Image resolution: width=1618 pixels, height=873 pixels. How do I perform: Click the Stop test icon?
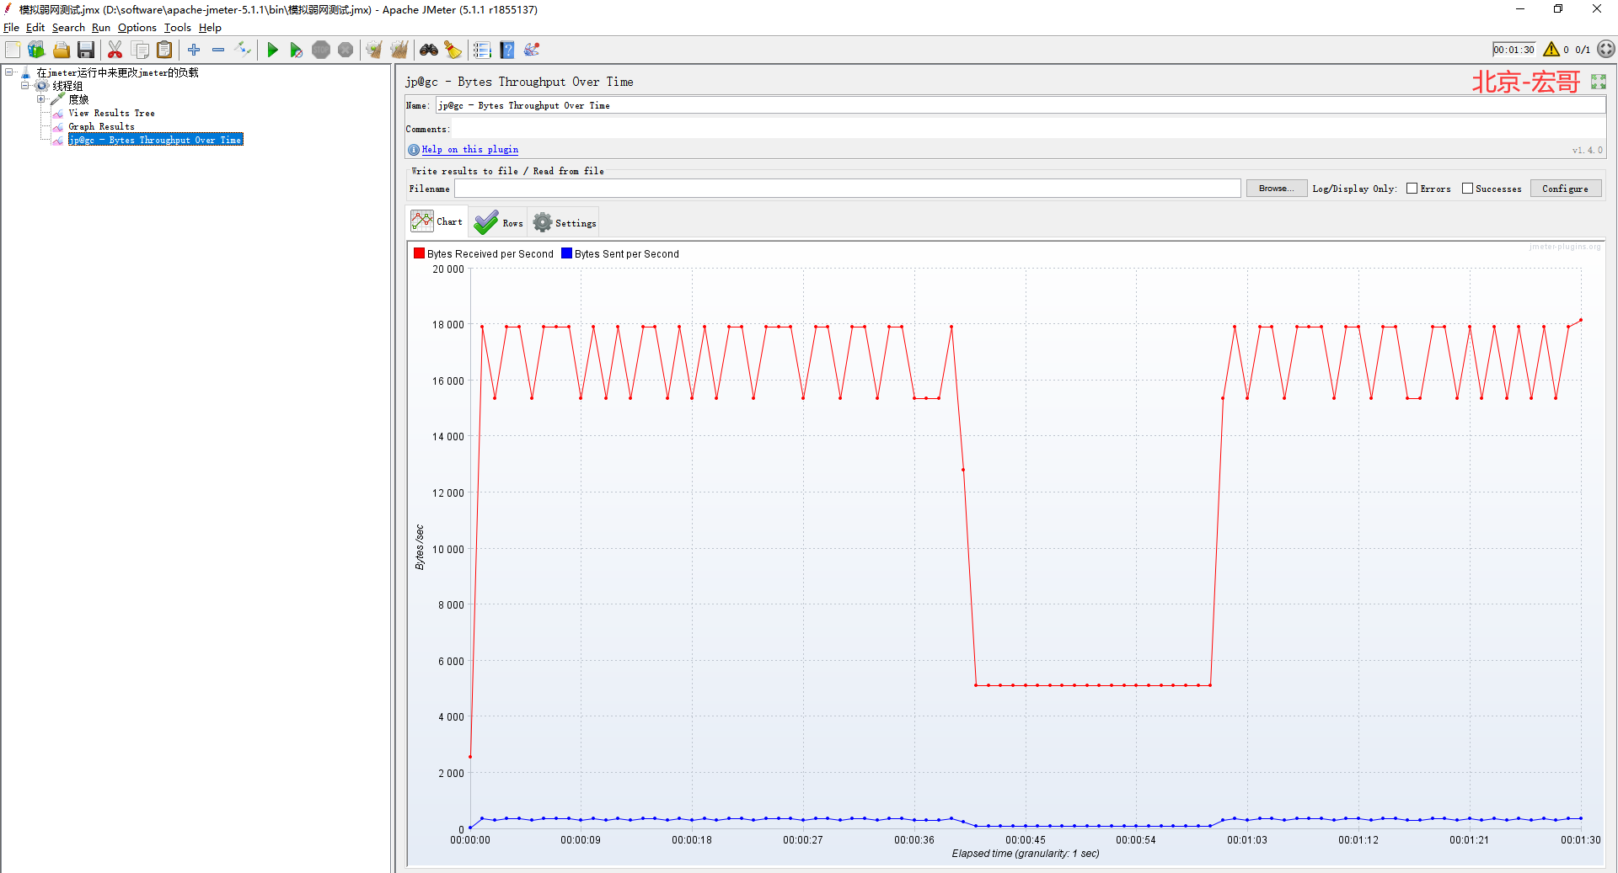point(321,51)
